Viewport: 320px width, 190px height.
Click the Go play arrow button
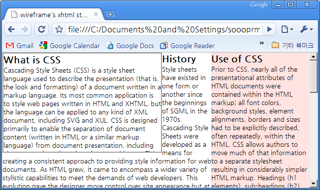269,29
